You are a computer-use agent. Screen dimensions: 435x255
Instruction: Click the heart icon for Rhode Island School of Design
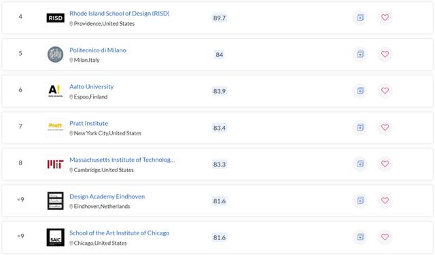(x=385, y=18)
